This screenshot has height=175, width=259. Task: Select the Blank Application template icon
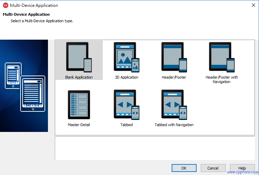coord(79,57)
